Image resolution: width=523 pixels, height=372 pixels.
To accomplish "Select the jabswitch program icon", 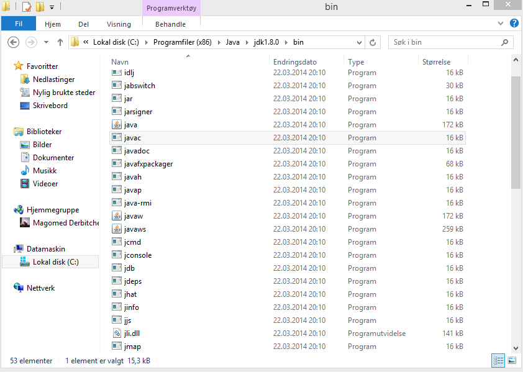I will pos(116,85).
